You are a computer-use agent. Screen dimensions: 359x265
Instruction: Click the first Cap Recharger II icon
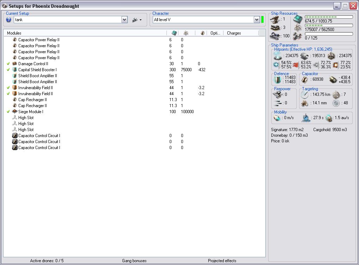(15, 99)
